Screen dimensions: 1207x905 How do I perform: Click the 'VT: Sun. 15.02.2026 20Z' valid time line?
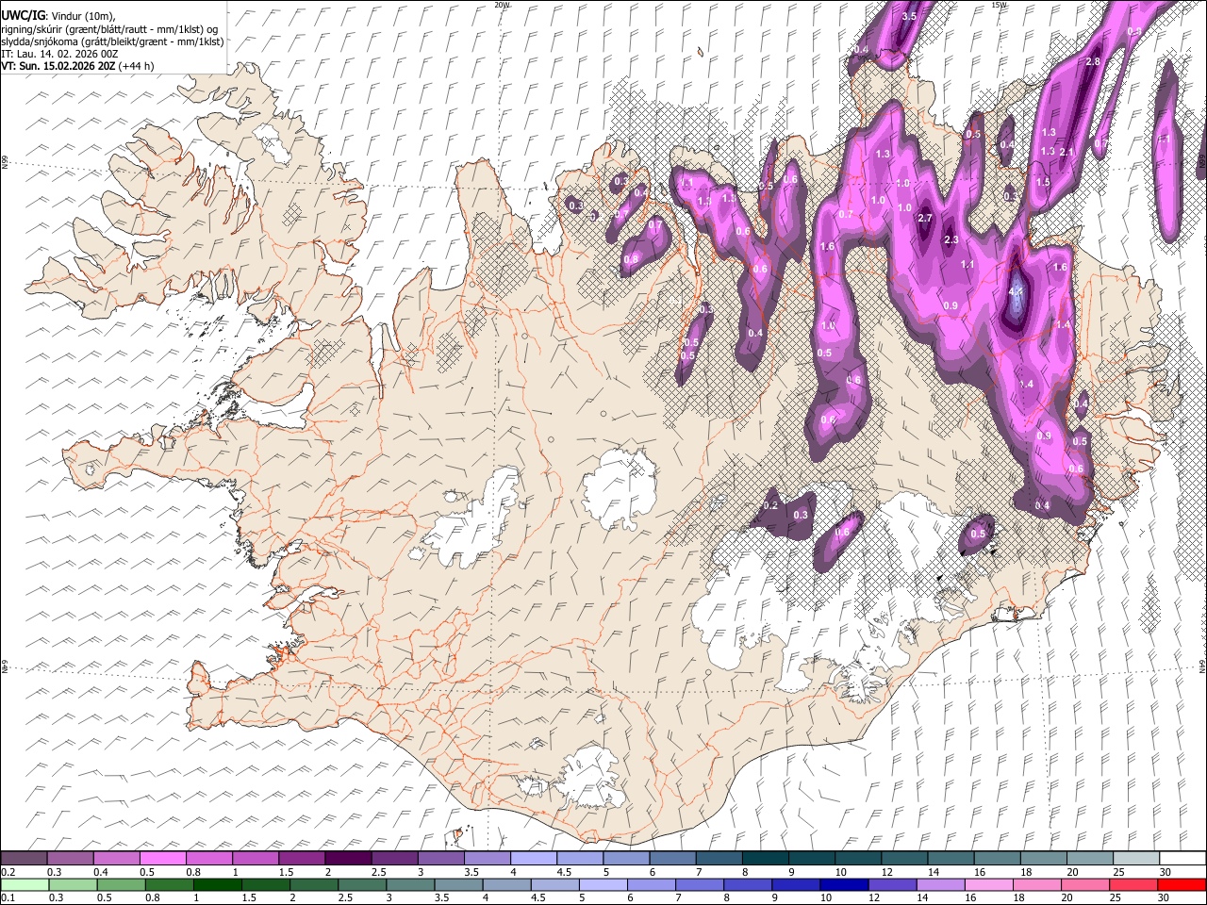[58, 66]
